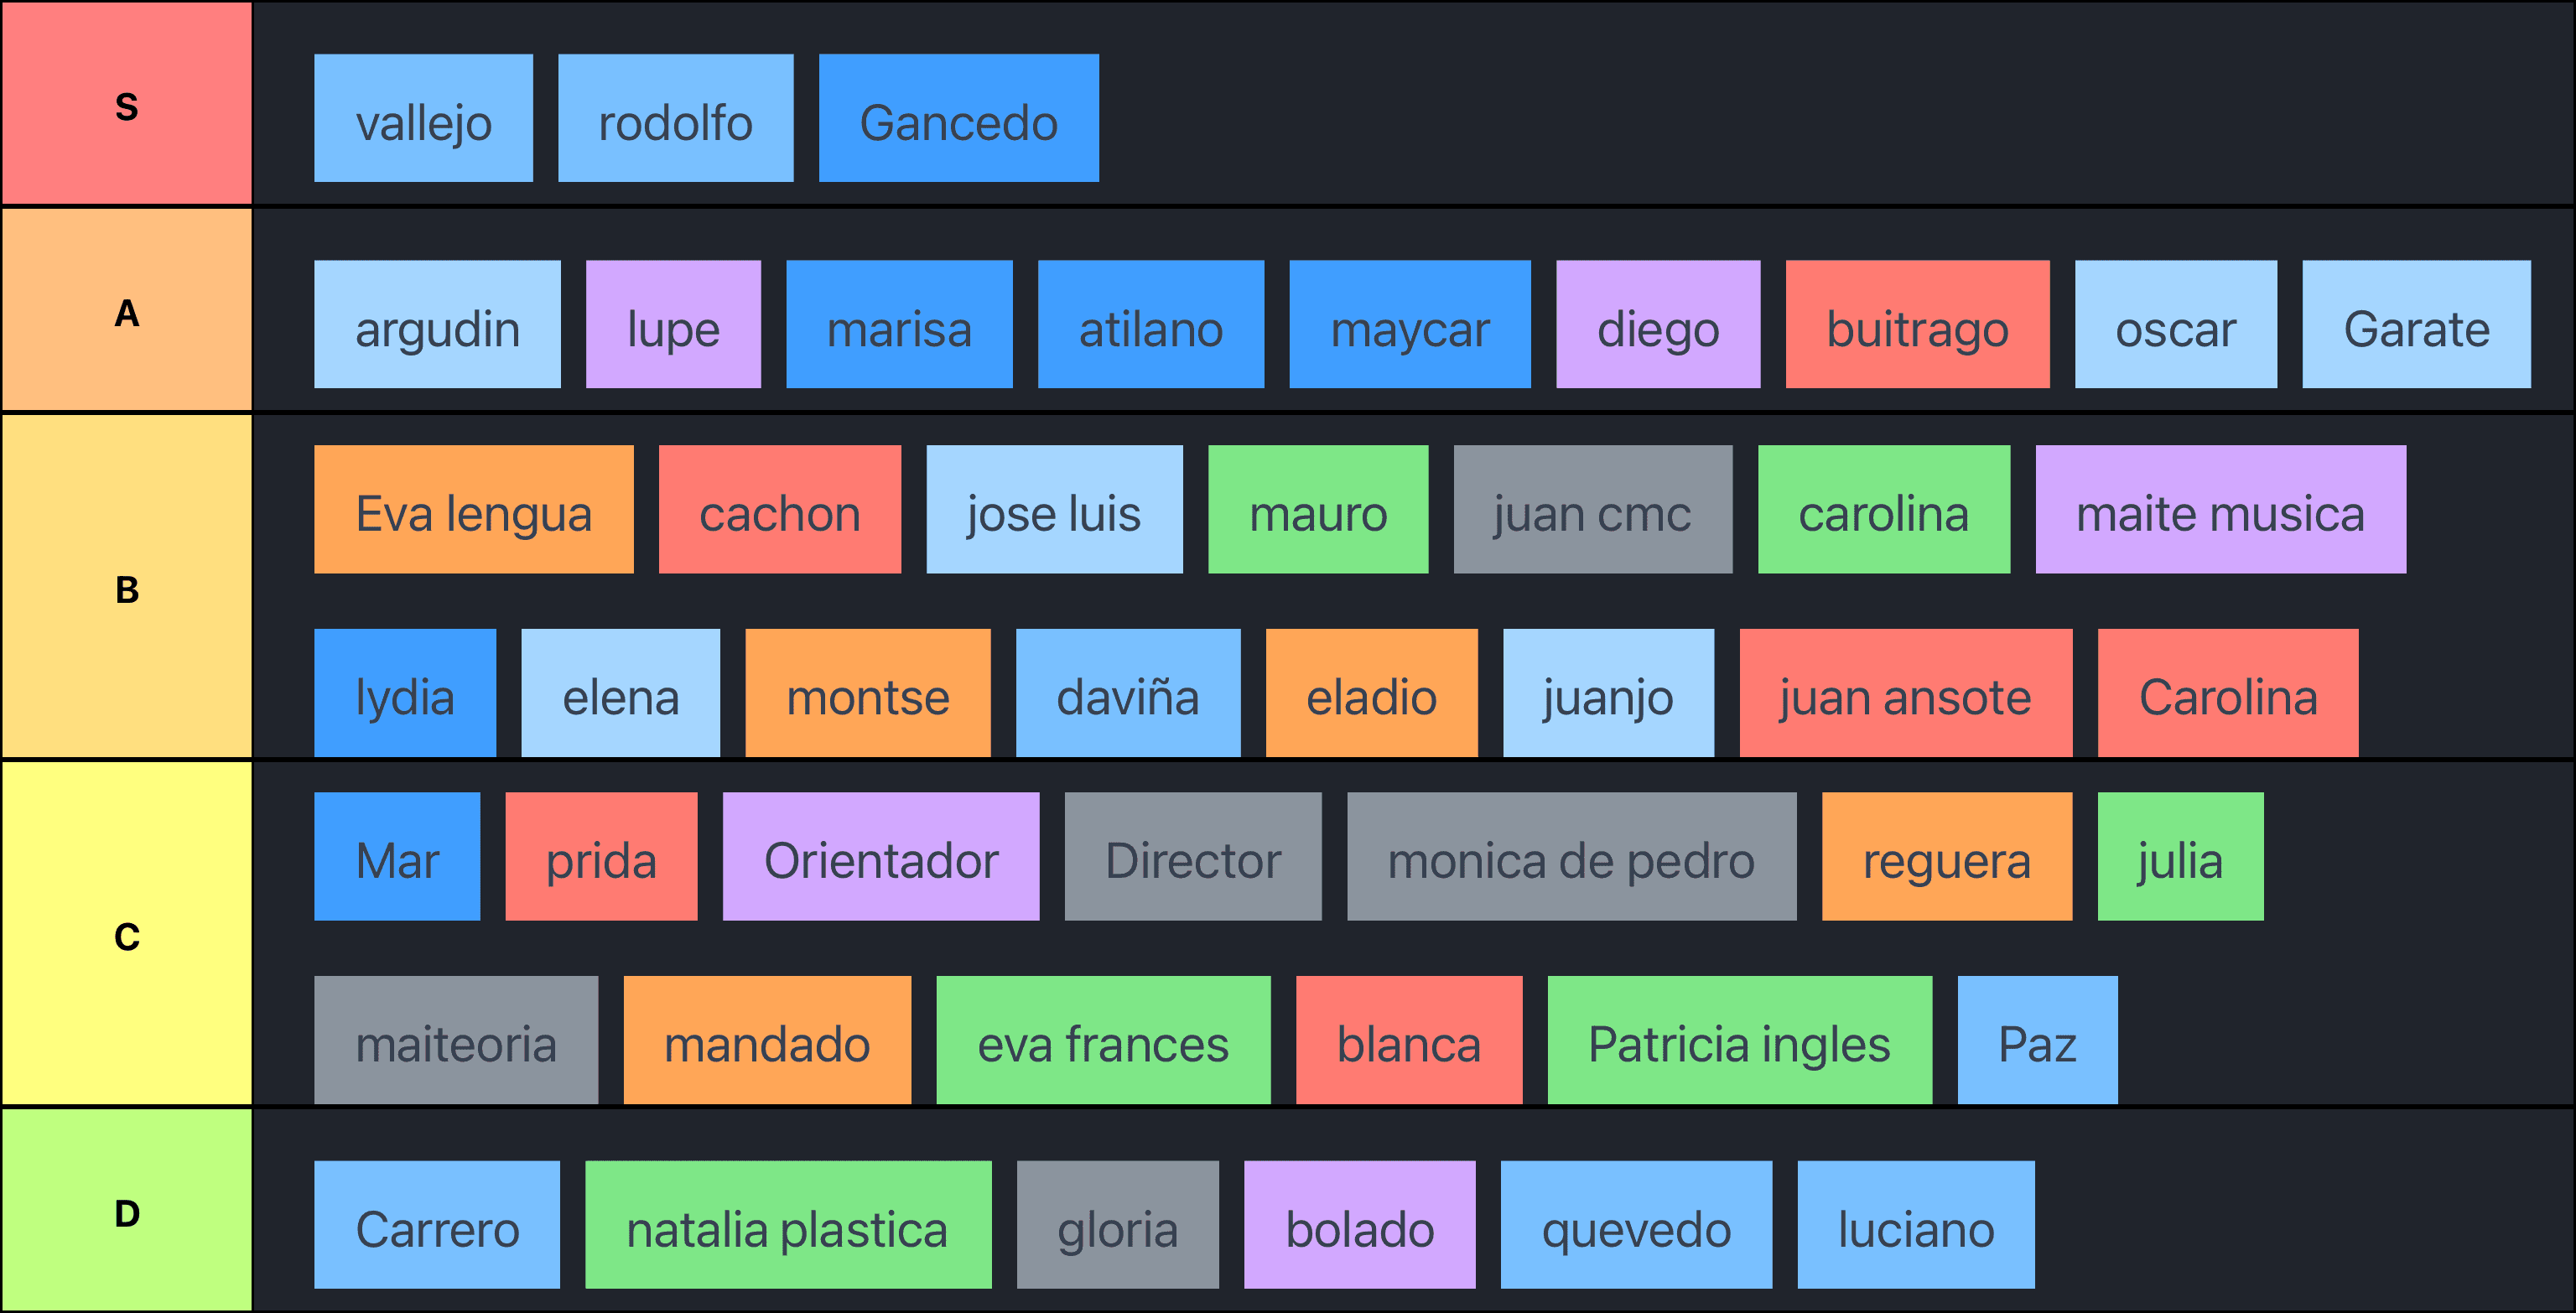Choose the juan ansote tile
2576x1313 pixels.
tap(1905, 693)
